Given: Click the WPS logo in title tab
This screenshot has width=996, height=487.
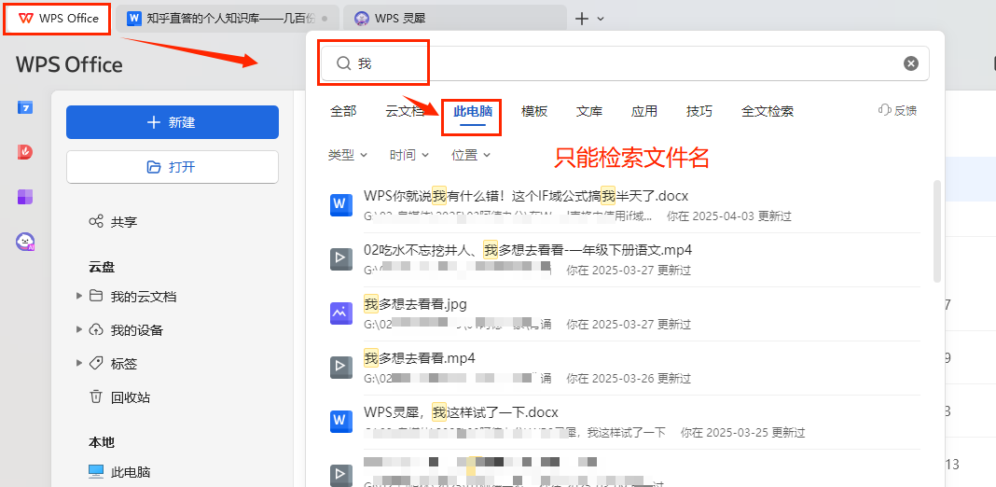Looking at the screenshot, I should pyautogui.click(x=27, y=19).
